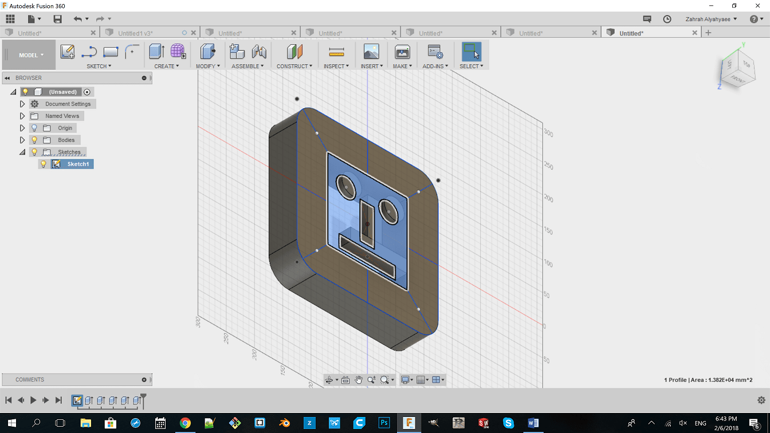Select the Create Sketch tool
The image size is (770, 433).
click(x=68, y=52)
